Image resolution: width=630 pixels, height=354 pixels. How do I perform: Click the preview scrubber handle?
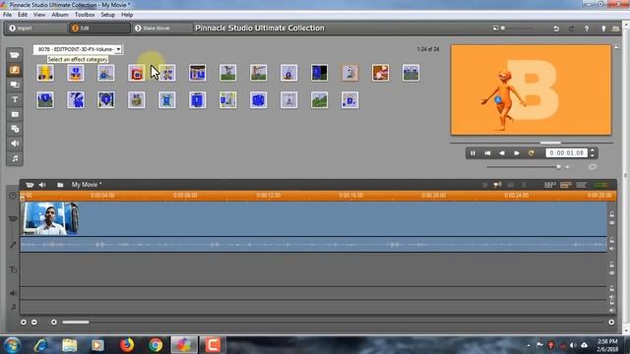(550, 143)
